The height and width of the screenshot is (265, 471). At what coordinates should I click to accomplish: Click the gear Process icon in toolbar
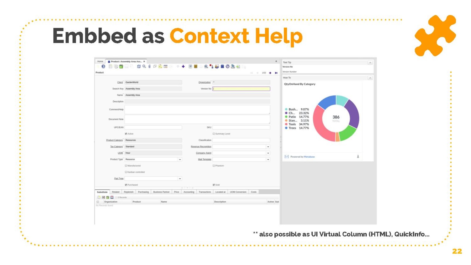pos(228,67)
